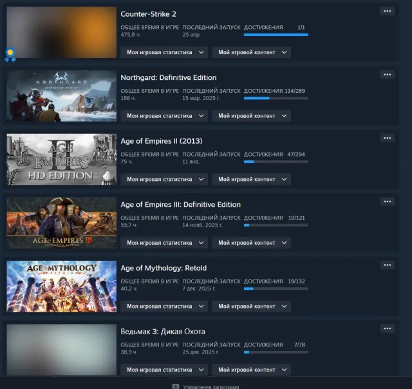Click the Age of Mythology Retold banner image
Screen dimensions: 412x389
[x=62, y=286]
